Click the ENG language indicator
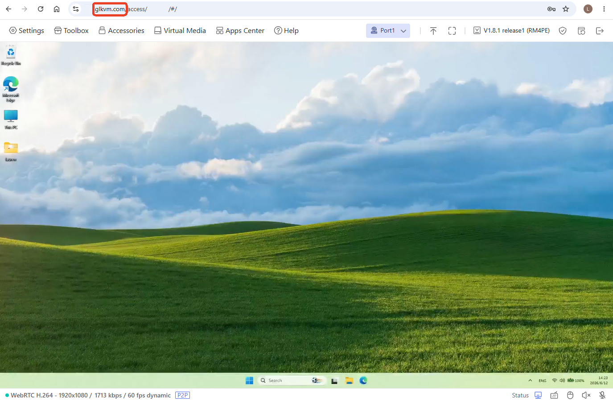The width and height of the screenshot is (613, 401). [x=542, y=380]
